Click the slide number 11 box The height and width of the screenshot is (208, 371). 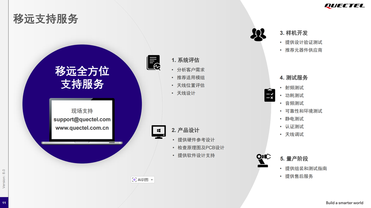[4, 202]
